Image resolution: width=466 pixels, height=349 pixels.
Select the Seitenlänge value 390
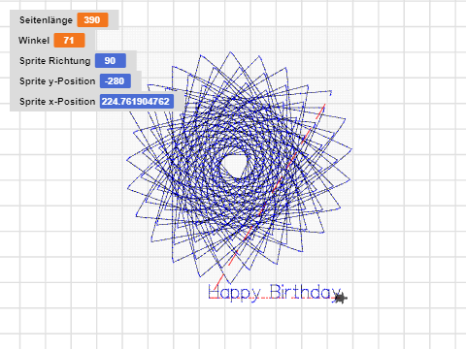[92, 20]
